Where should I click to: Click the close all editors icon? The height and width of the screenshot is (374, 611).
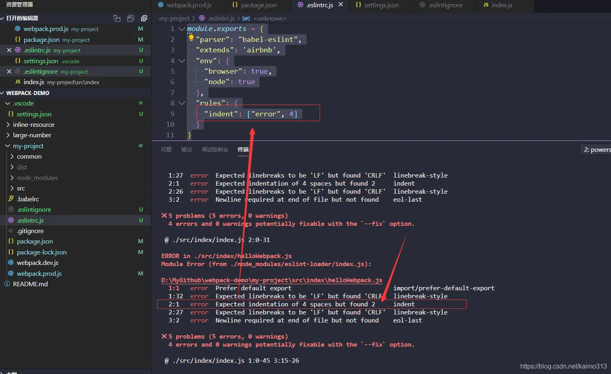coord(144,18)
